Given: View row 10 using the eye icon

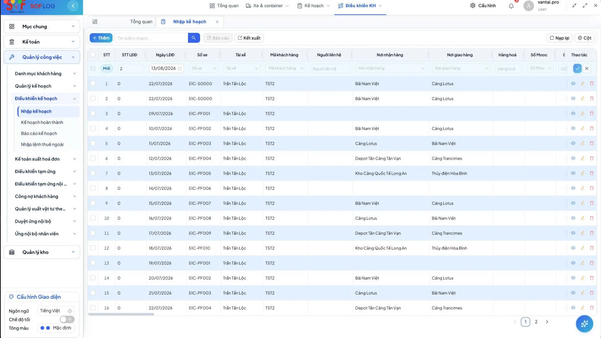Looking at the screenshot, I should (573, 218).
